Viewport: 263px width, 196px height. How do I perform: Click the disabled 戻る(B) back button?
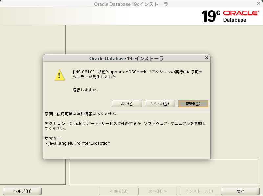[x=119, y=191]
